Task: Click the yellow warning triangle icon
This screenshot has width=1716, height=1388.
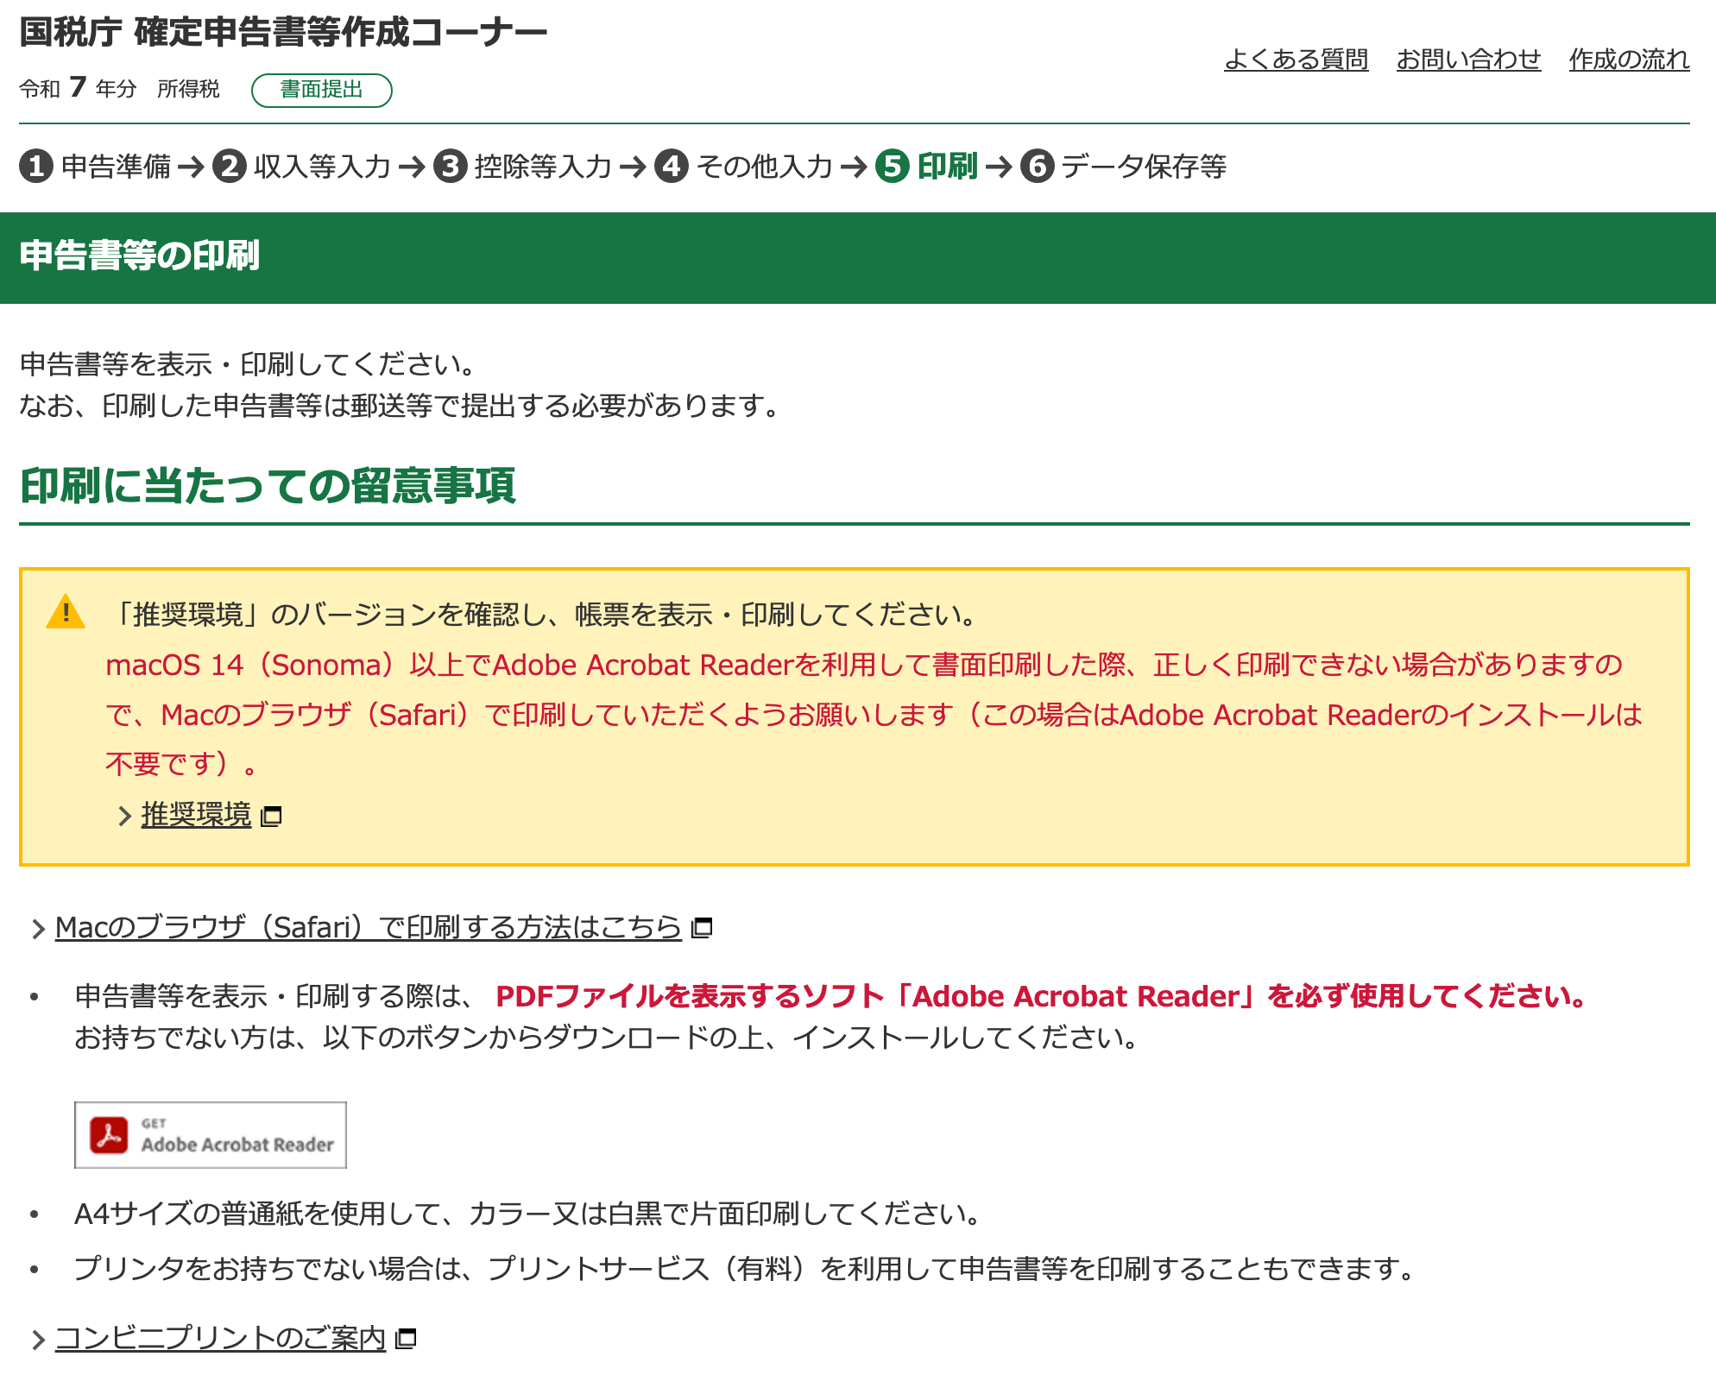Action: point(66,613)
